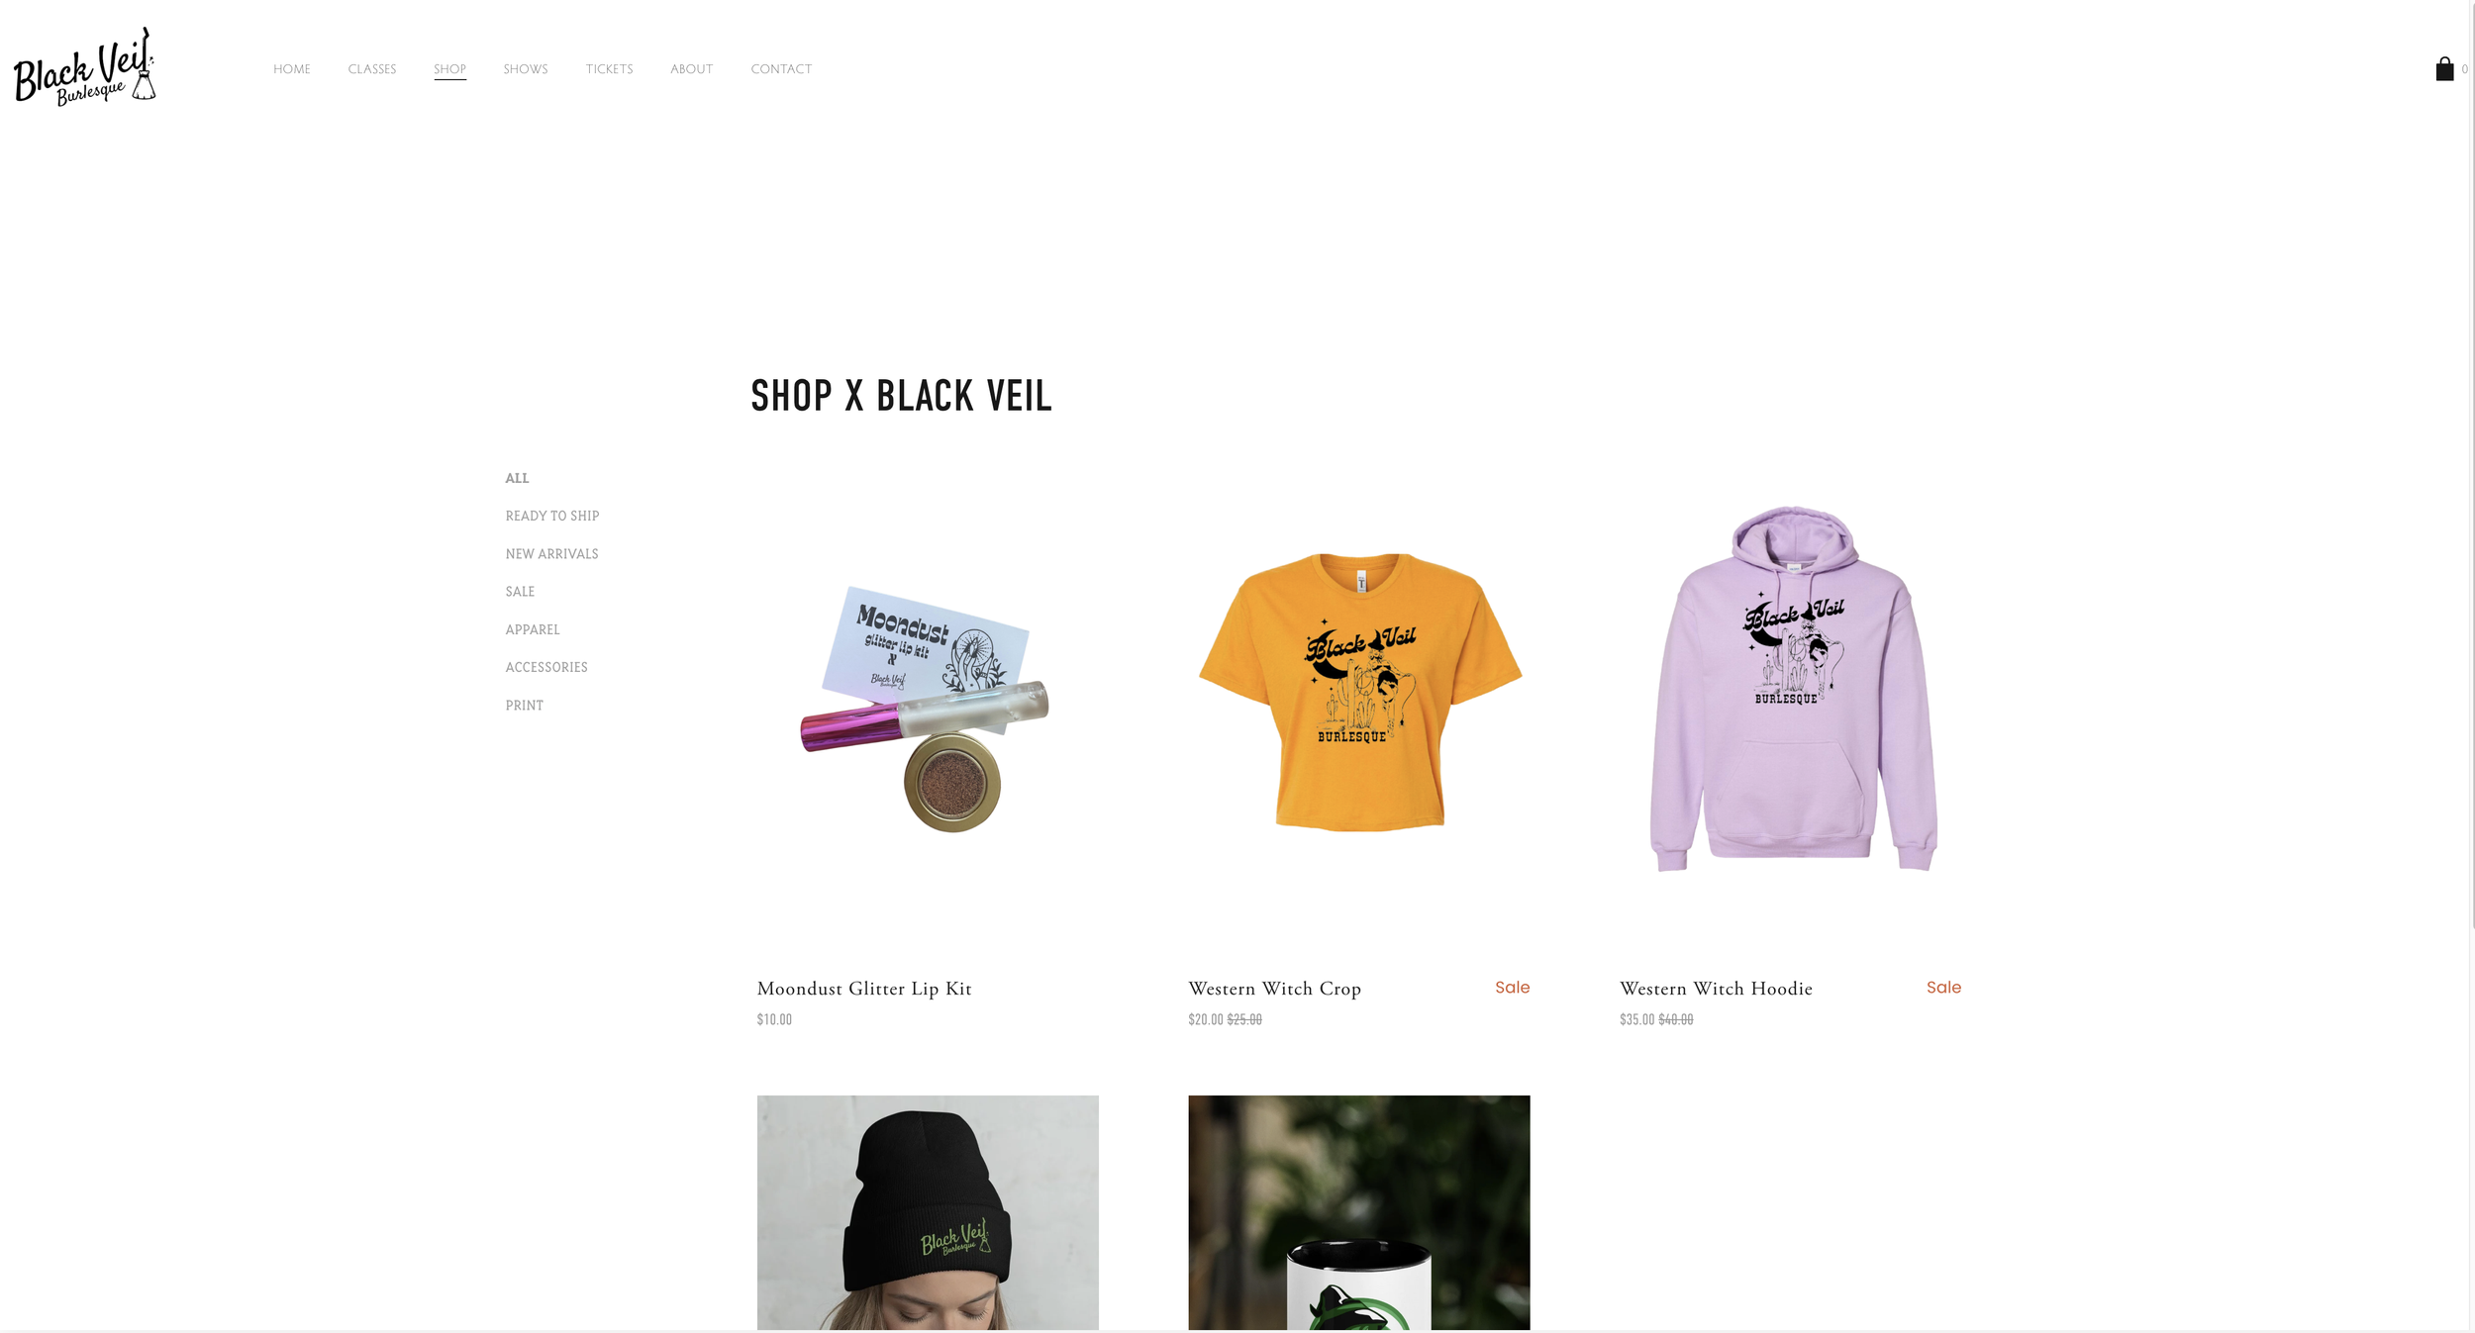The image size is (2475, 1333).
Task: Open the Accessories category
Action: tap(546, 667)
